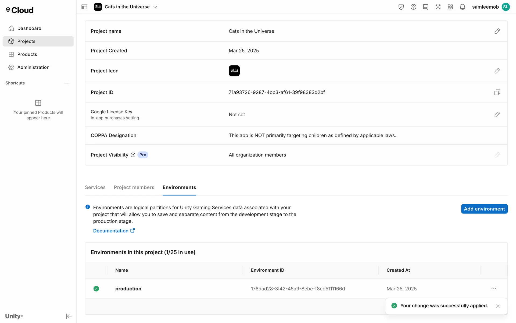
Task: Click the Add environment button
Action: 484,209
